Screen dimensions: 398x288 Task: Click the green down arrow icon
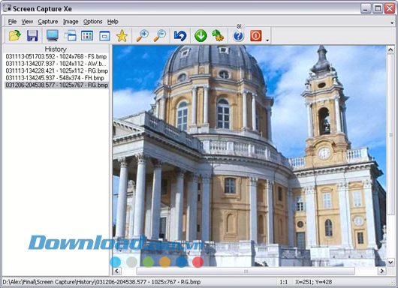201,36
